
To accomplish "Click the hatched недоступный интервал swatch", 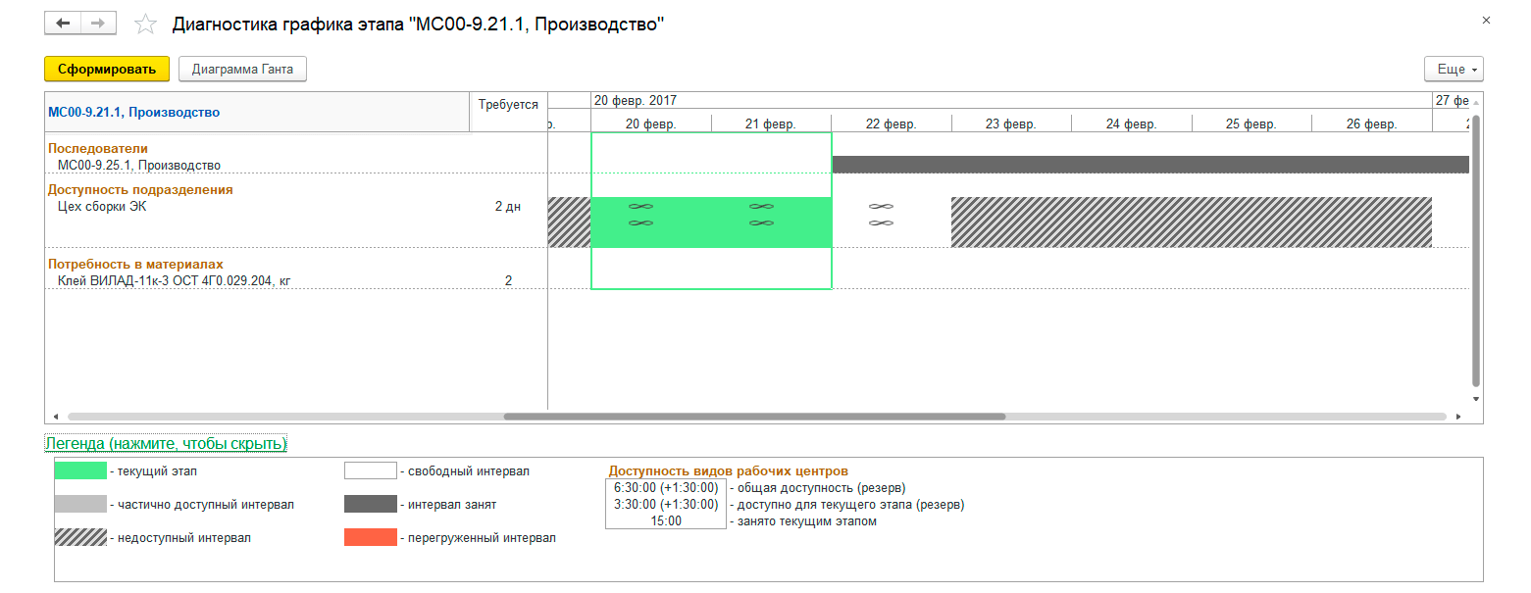I will [80, 538].
